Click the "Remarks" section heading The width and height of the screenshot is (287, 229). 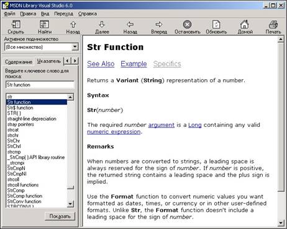(x=101, y=147)
